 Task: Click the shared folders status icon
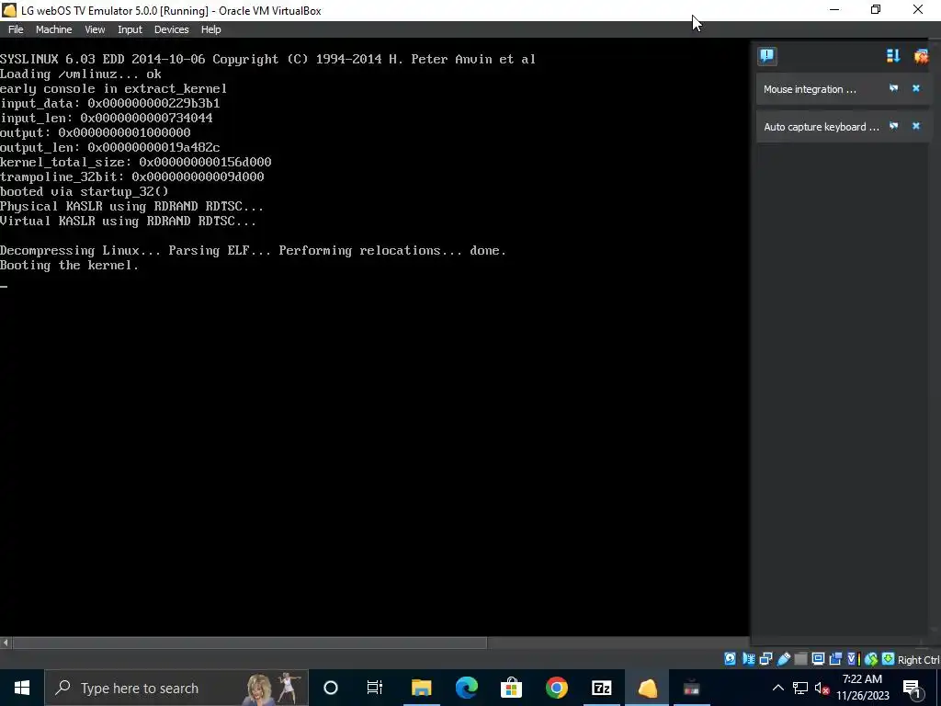coord(800,659)
